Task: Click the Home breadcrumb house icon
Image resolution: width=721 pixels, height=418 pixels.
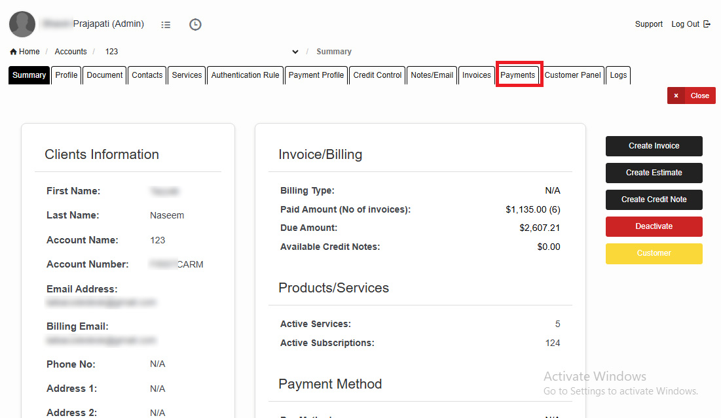Action: 13,52
